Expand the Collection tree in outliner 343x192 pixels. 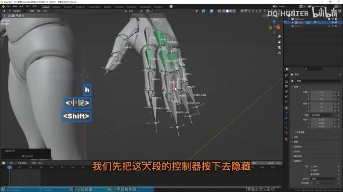pyautogui.click(x=289, y=19)
